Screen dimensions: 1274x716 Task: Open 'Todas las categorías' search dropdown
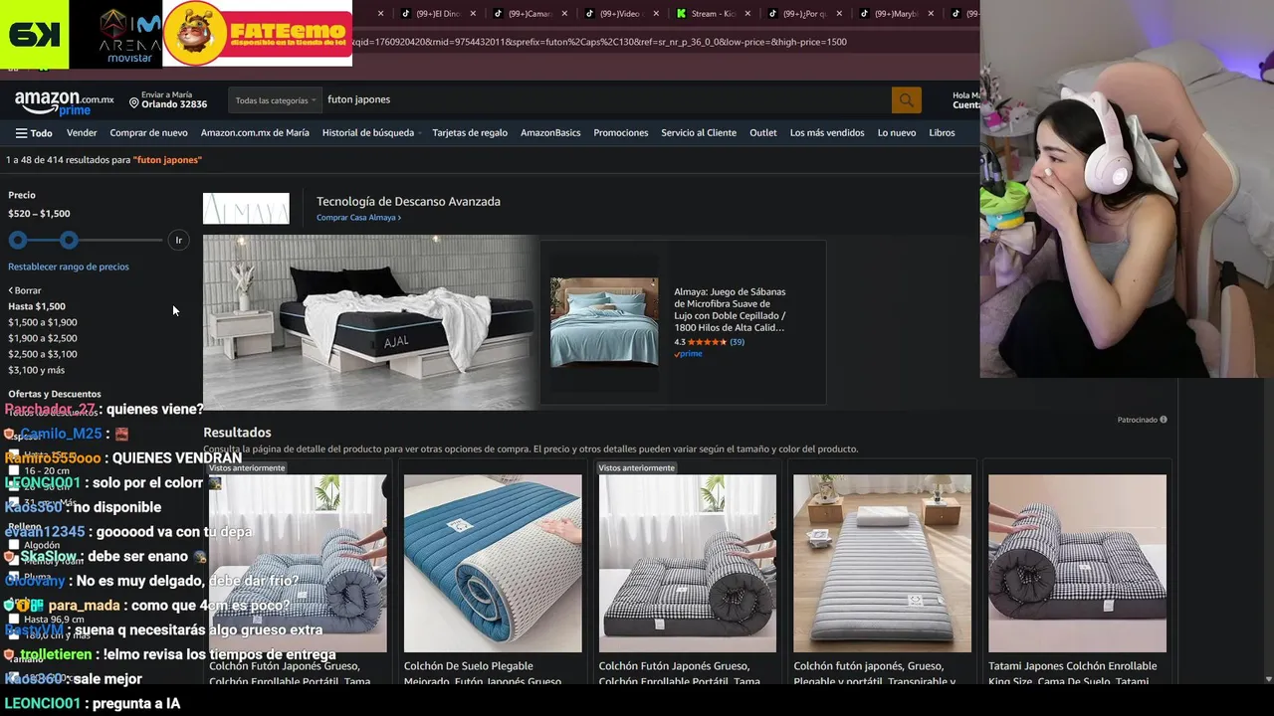coord(276,99)
